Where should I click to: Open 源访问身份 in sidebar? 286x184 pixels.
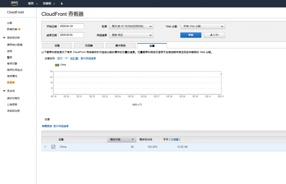pos(13,98)
